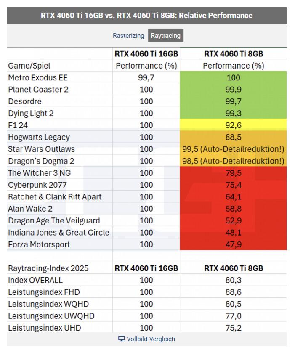Click the Metro Exodus EE row label
Screen dimensions: 295x350
coord(38,78)
